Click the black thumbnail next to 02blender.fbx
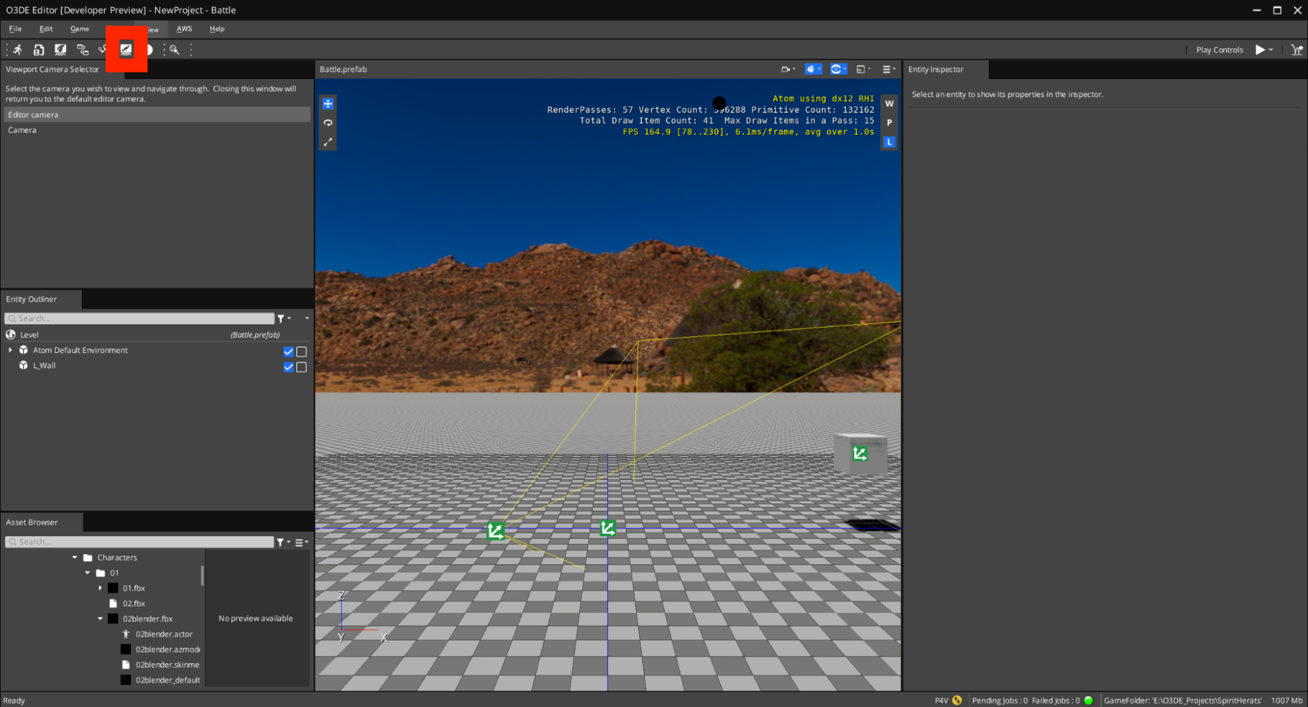This screenshot has height=707, width=1308. coord(113,619)
